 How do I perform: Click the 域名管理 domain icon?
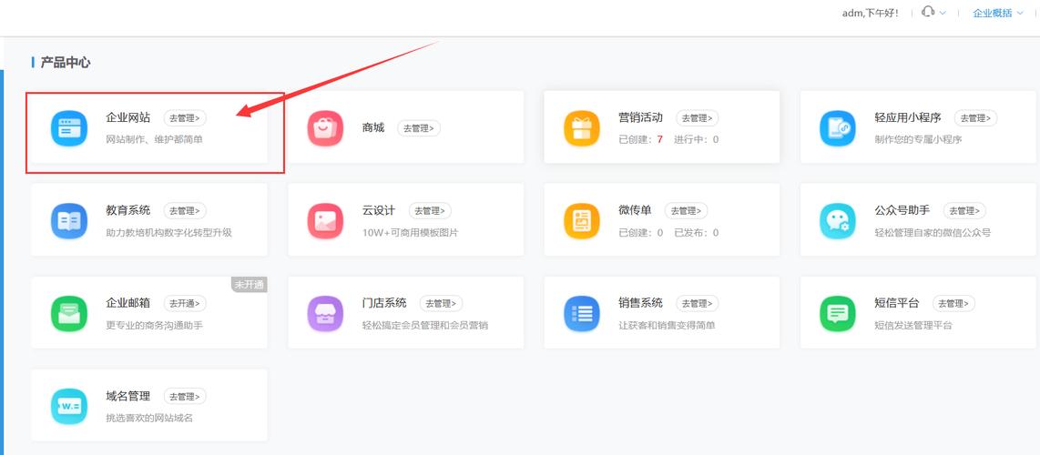[69, 407]
